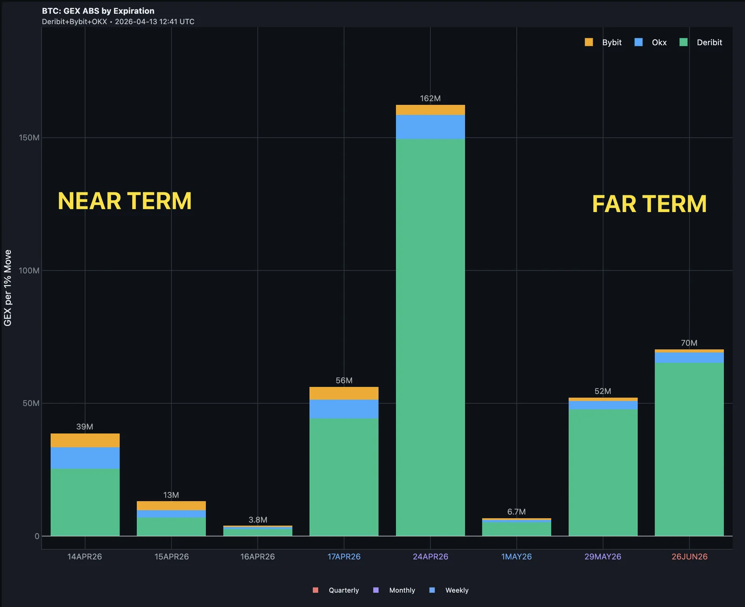Image resolution: width=745 pixels, height=607 pixels.
Task: Click the red Quarterly legend marker
Action: (x=315, y=590)
